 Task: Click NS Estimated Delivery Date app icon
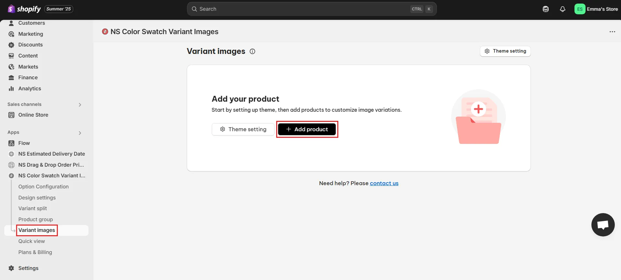11,154
